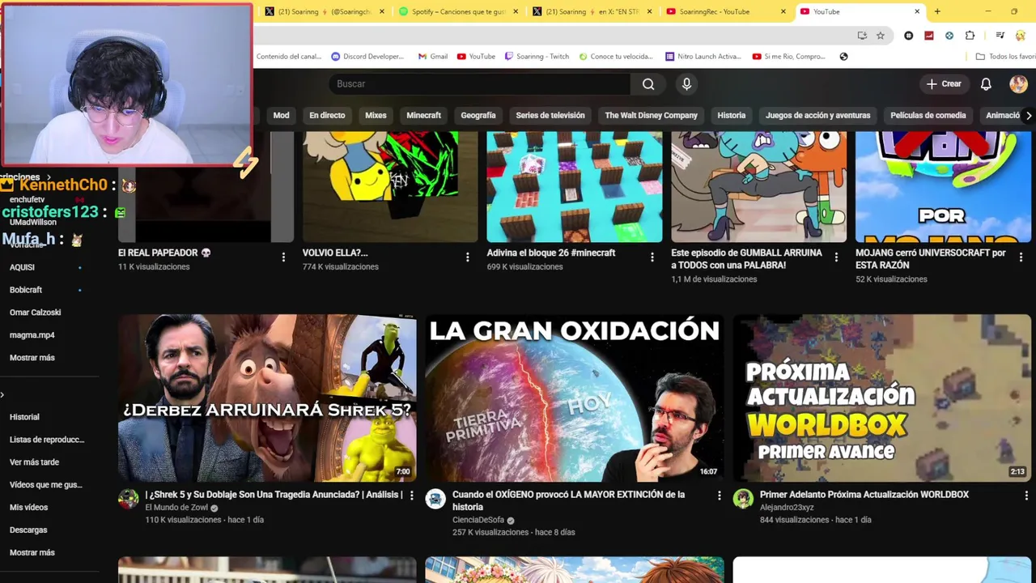Switch to the Spotify browser tab
The height and width of the screenshot is (583, 1036).
tap(458, 11)
